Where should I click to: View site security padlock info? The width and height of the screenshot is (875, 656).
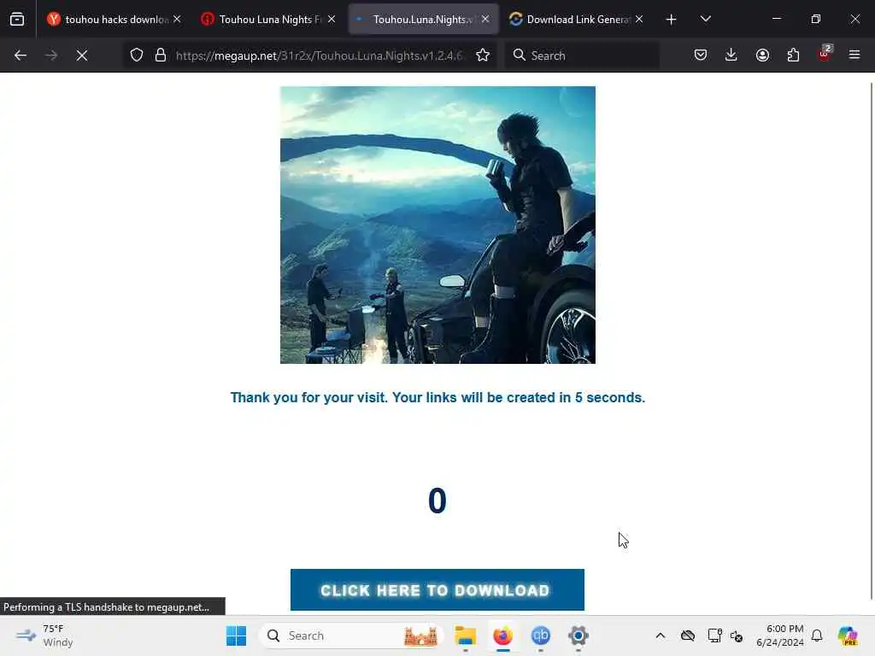(x=161, y=56)
